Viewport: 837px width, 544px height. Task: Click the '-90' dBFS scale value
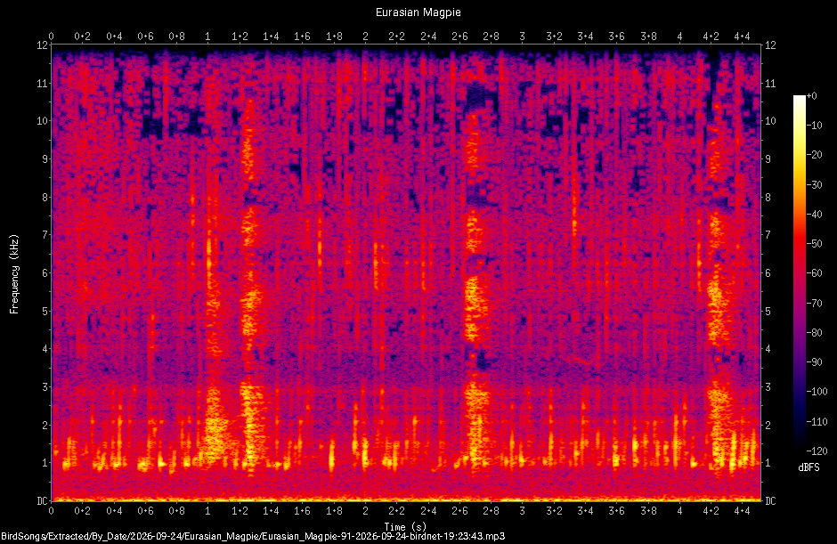click(x=814, y=362)
